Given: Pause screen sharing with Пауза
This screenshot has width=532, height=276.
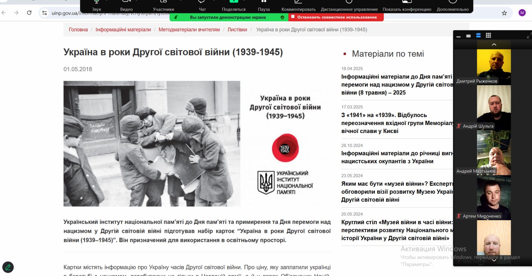Looking at the screenshot, I should (264, 6).
